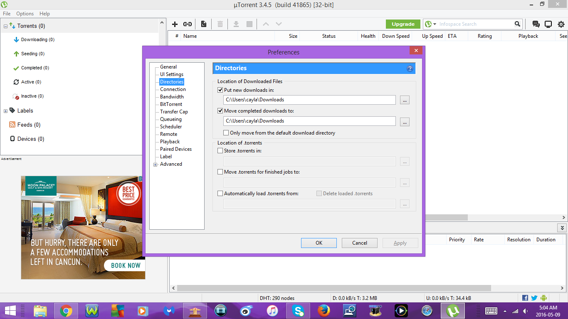
Task: Click the Create New Torrent icon
Action: click(x=204, y=24)
